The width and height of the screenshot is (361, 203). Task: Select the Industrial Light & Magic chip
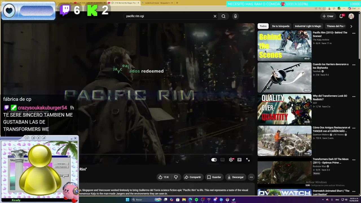[308, 26]
